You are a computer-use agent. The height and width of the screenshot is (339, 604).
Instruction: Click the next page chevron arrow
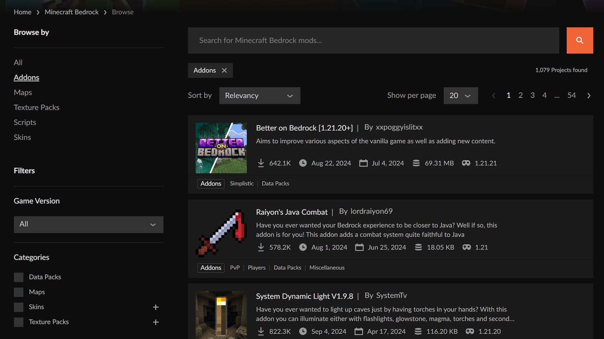click(x=589, y=95)
